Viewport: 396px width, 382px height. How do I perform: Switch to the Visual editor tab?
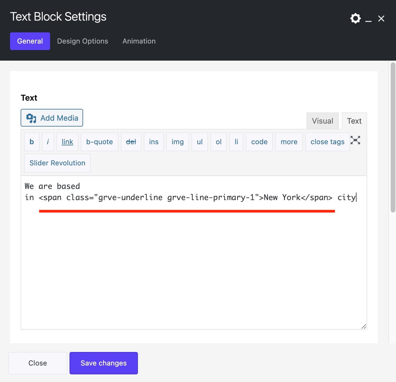[323, 121]
